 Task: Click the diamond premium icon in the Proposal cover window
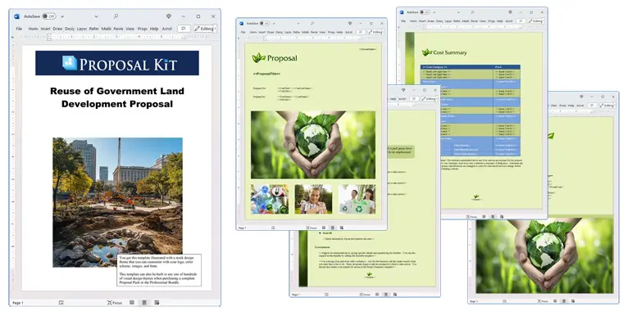click(x=350, y=24)
